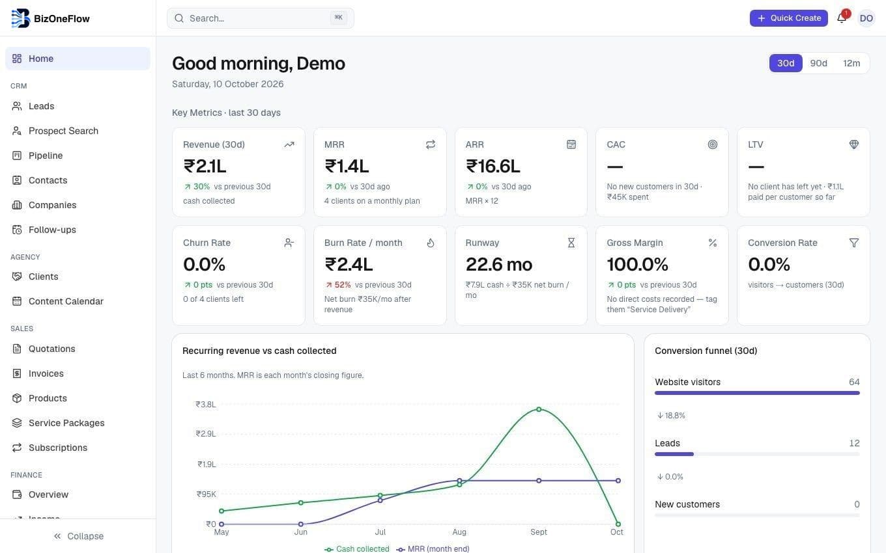Open the Home menu item
886x553 pixels.
point(78,59)
